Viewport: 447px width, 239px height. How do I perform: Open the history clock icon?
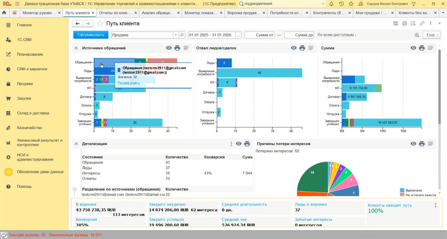click(x=341, y=4)
